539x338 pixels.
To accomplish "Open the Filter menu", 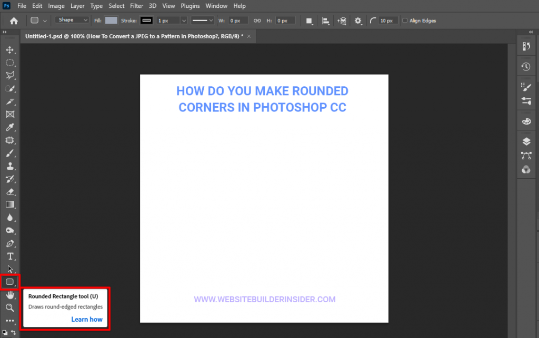I will tap(136, 6).
